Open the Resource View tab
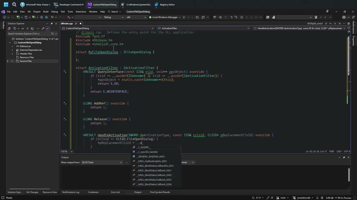 [x=50, y=192]
